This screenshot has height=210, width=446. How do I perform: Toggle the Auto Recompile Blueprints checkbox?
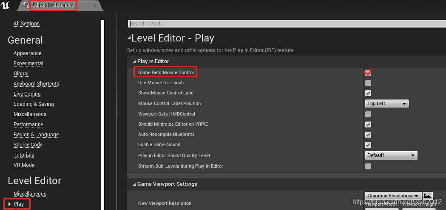(368, 135)
